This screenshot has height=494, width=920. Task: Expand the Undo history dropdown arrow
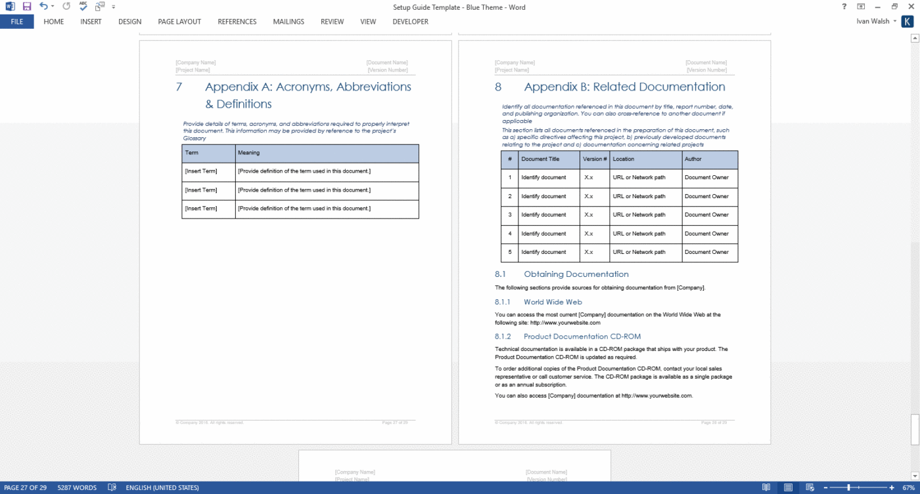[53, 5]
